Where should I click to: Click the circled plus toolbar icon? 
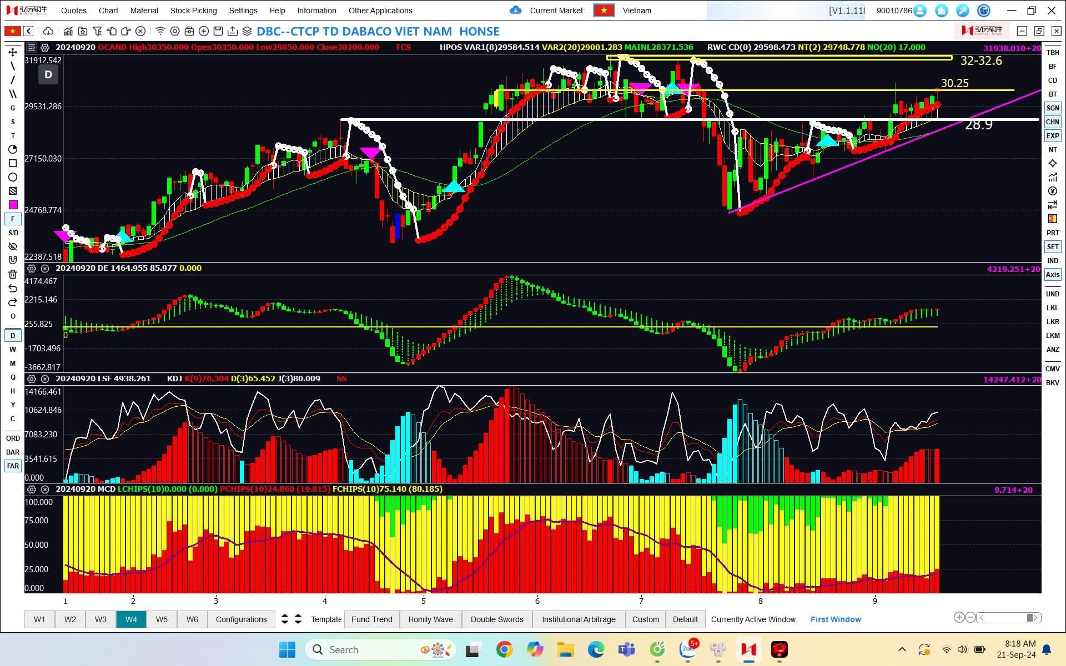coord(204,31)
